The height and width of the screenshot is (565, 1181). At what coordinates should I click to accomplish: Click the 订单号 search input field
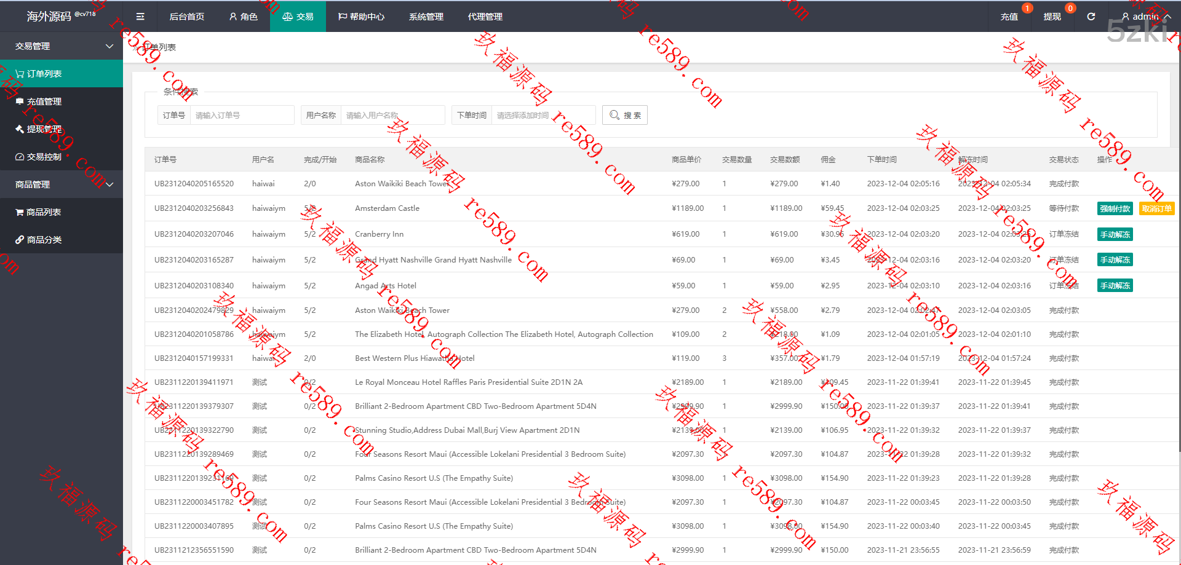(x=242, y=115)
